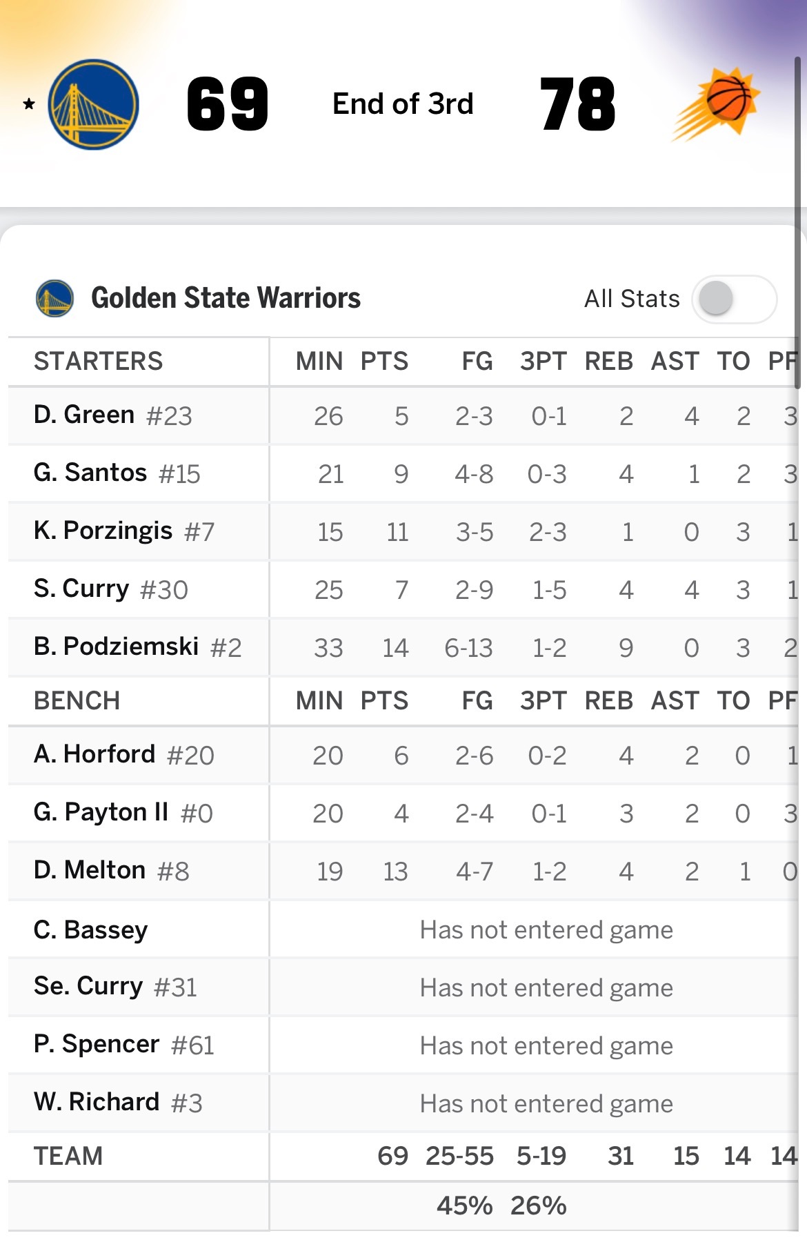Open G. Santos player profile

click(91, 473)
